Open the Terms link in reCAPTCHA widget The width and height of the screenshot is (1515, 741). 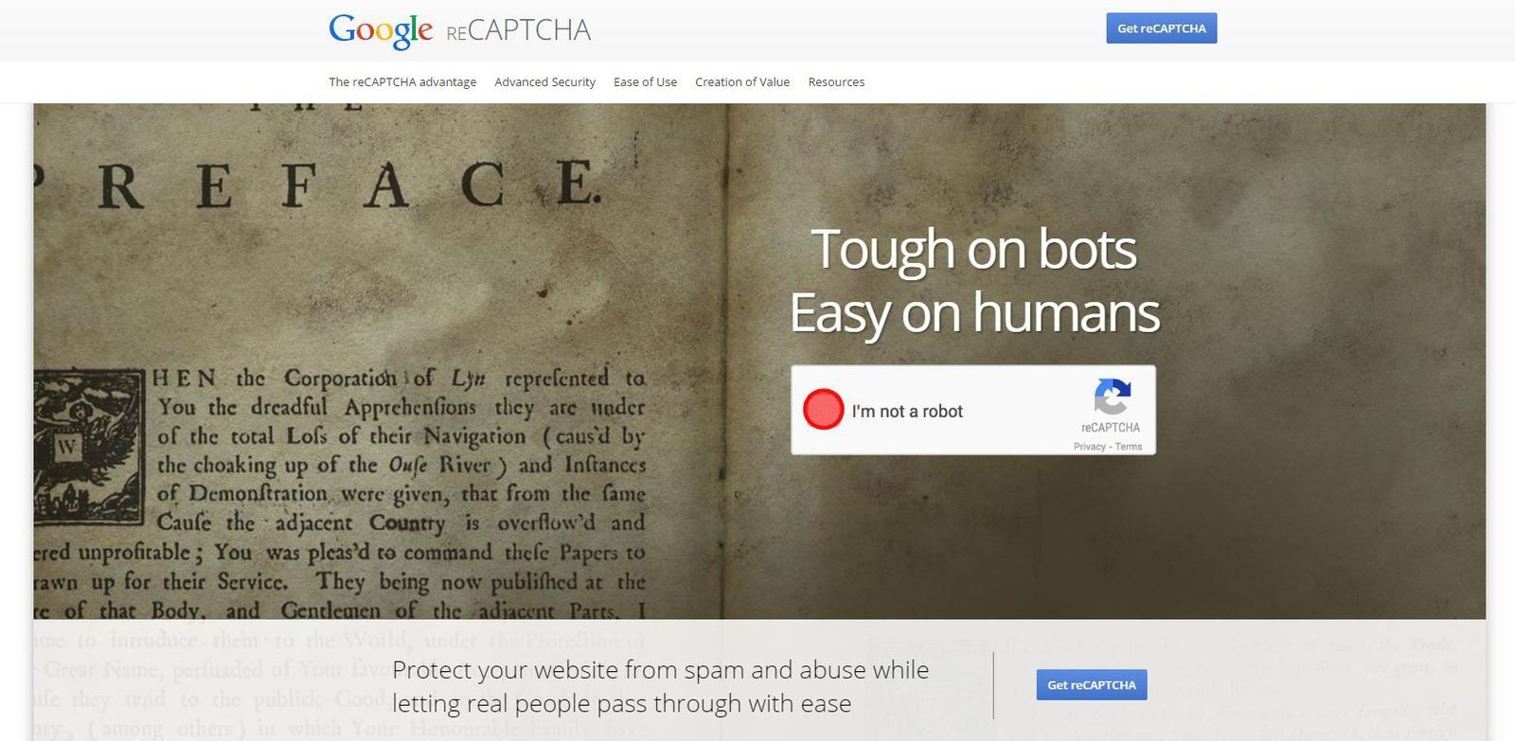(x=1129, y=447)
